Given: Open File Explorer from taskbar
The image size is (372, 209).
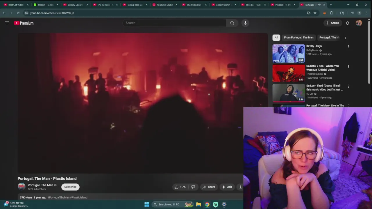Looking at the screenshot, I should [x=198, y=204].
